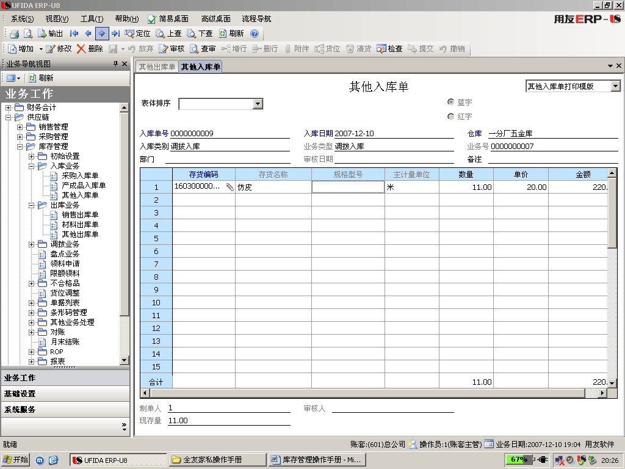Click the 货位 location toolbar button
Image resolution: width=625 pixels, height=469 pixels.
327,49
